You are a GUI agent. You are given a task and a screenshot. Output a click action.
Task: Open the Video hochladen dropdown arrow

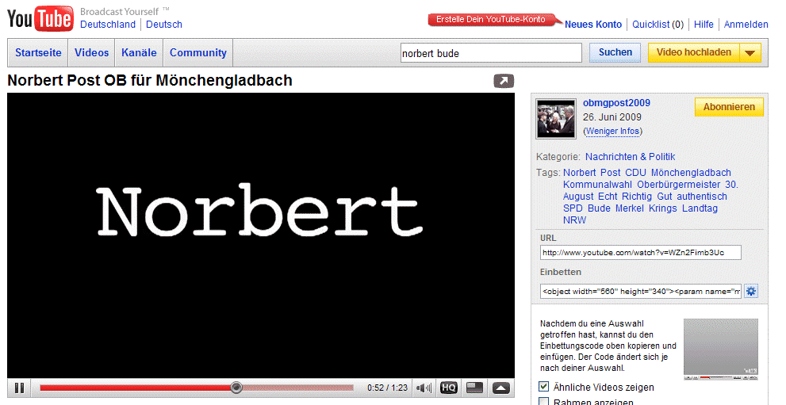[x=750, y=52]
